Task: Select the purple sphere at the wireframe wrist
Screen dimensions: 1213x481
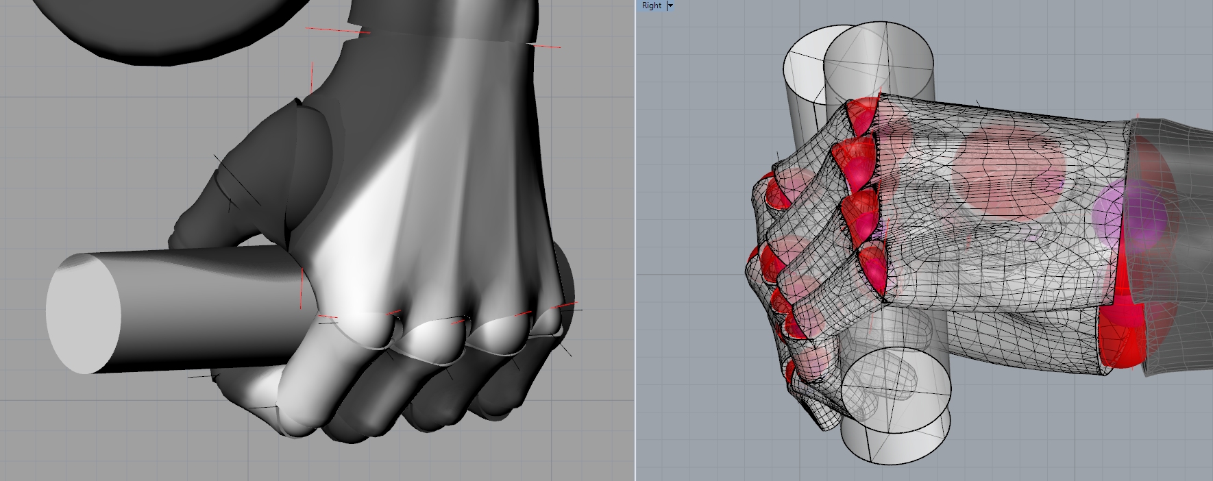Action: tap(1131, 214)
